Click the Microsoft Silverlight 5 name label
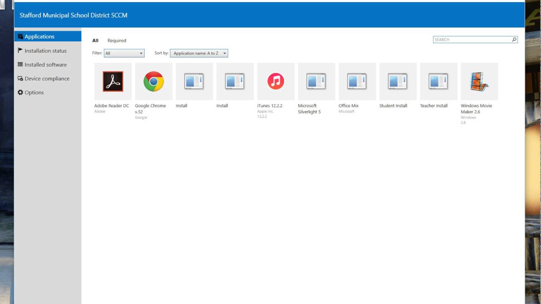This screenshot has width=541, height=304. coord(309,109)
